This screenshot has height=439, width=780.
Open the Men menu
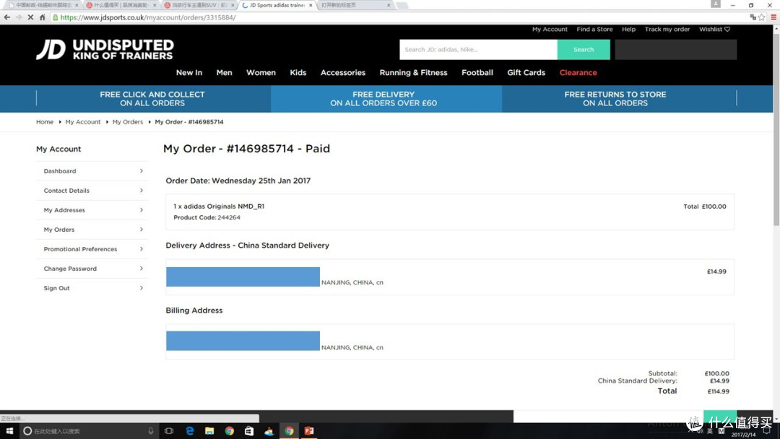pos(225,73)
